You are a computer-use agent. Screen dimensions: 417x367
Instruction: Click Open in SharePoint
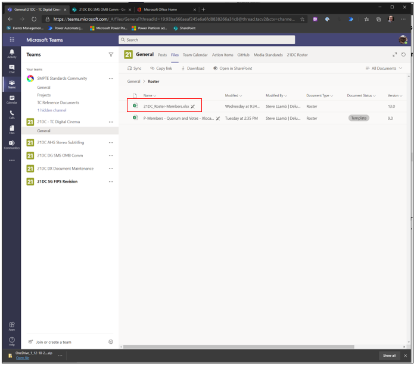233,69
